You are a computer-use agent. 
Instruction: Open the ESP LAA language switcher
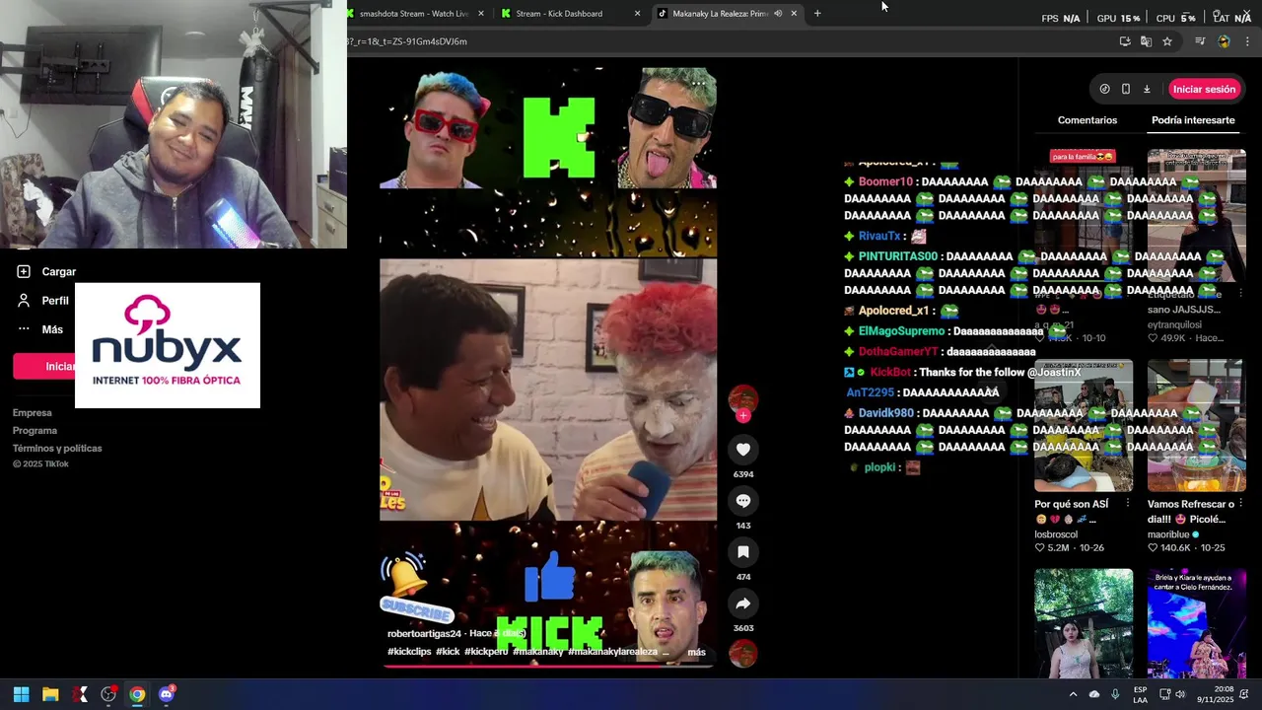[1140, 694]
